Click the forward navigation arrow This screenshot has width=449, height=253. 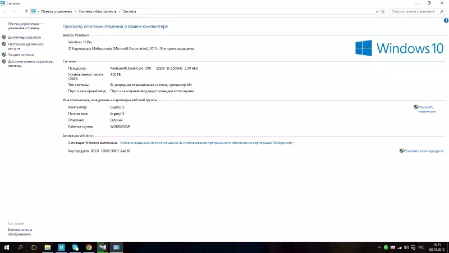(13, 11)
